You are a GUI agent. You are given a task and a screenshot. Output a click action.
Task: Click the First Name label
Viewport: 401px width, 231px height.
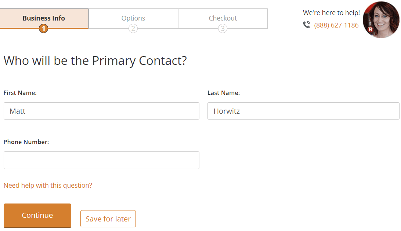tap(20, 93)
